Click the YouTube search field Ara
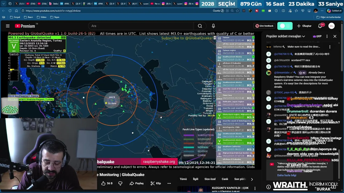Viewport: 344px width, 193px height. click(141, 26)
